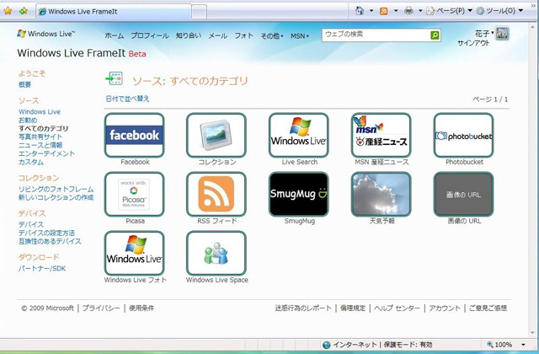Click the printer toolbar icon
This screenshot has width=539, height=354.
click(408, 11)
